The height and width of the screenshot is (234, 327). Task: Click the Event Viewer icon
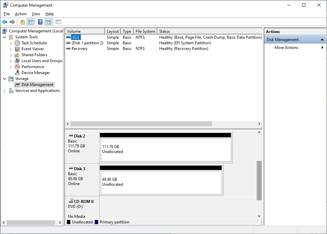pyautogui.click(x=17, y=49)
